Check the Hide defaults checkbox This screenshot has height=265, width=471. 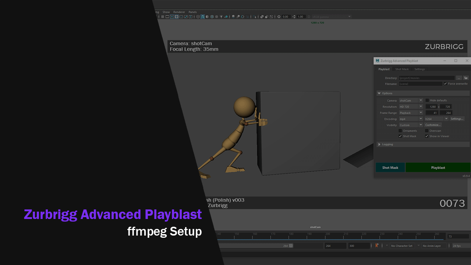[x=427, y=100]
